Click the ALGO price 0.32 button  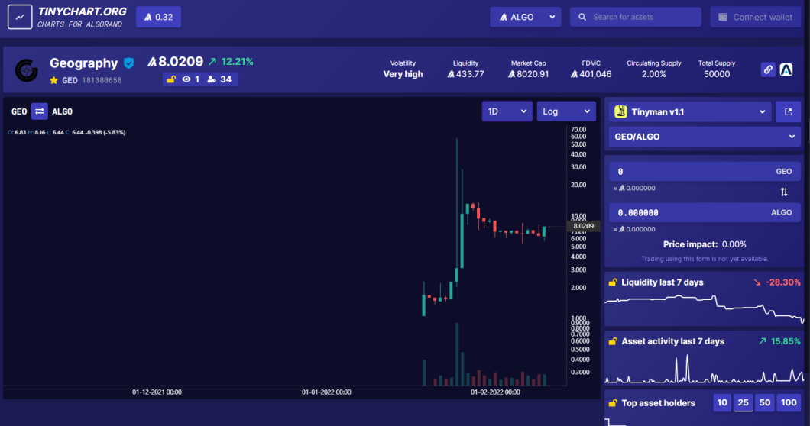(159, 17)
